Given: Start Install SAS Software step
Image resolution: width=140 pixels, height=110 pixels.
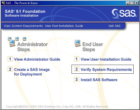Looking at the screenshot, I should click(99, 80).
